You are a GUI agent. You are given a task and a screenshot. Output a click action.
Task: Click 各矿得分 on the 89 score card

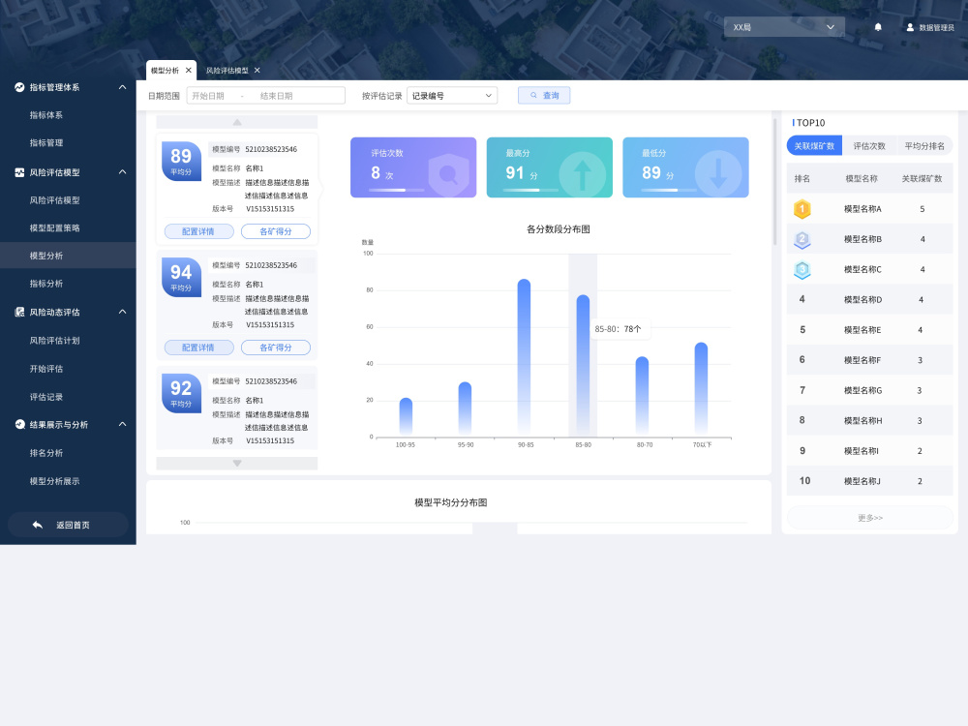click(275, 231)
